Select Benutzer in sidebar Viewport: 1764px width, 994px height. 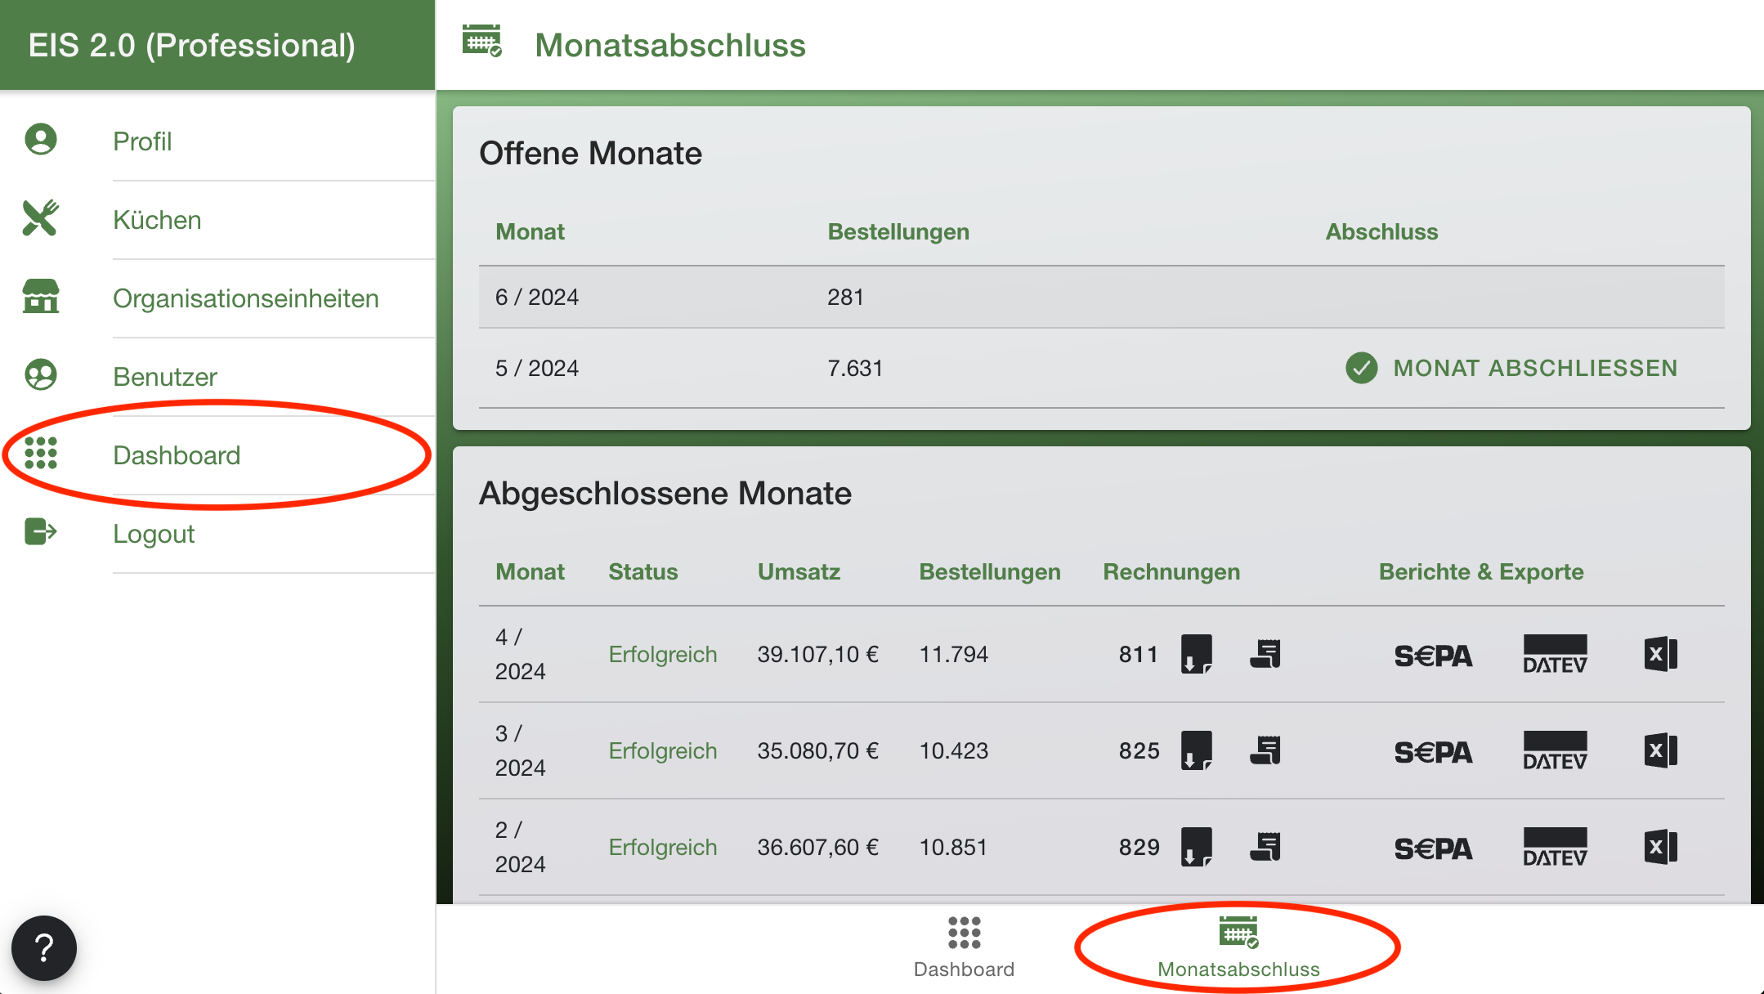click(x=164, y=377)
